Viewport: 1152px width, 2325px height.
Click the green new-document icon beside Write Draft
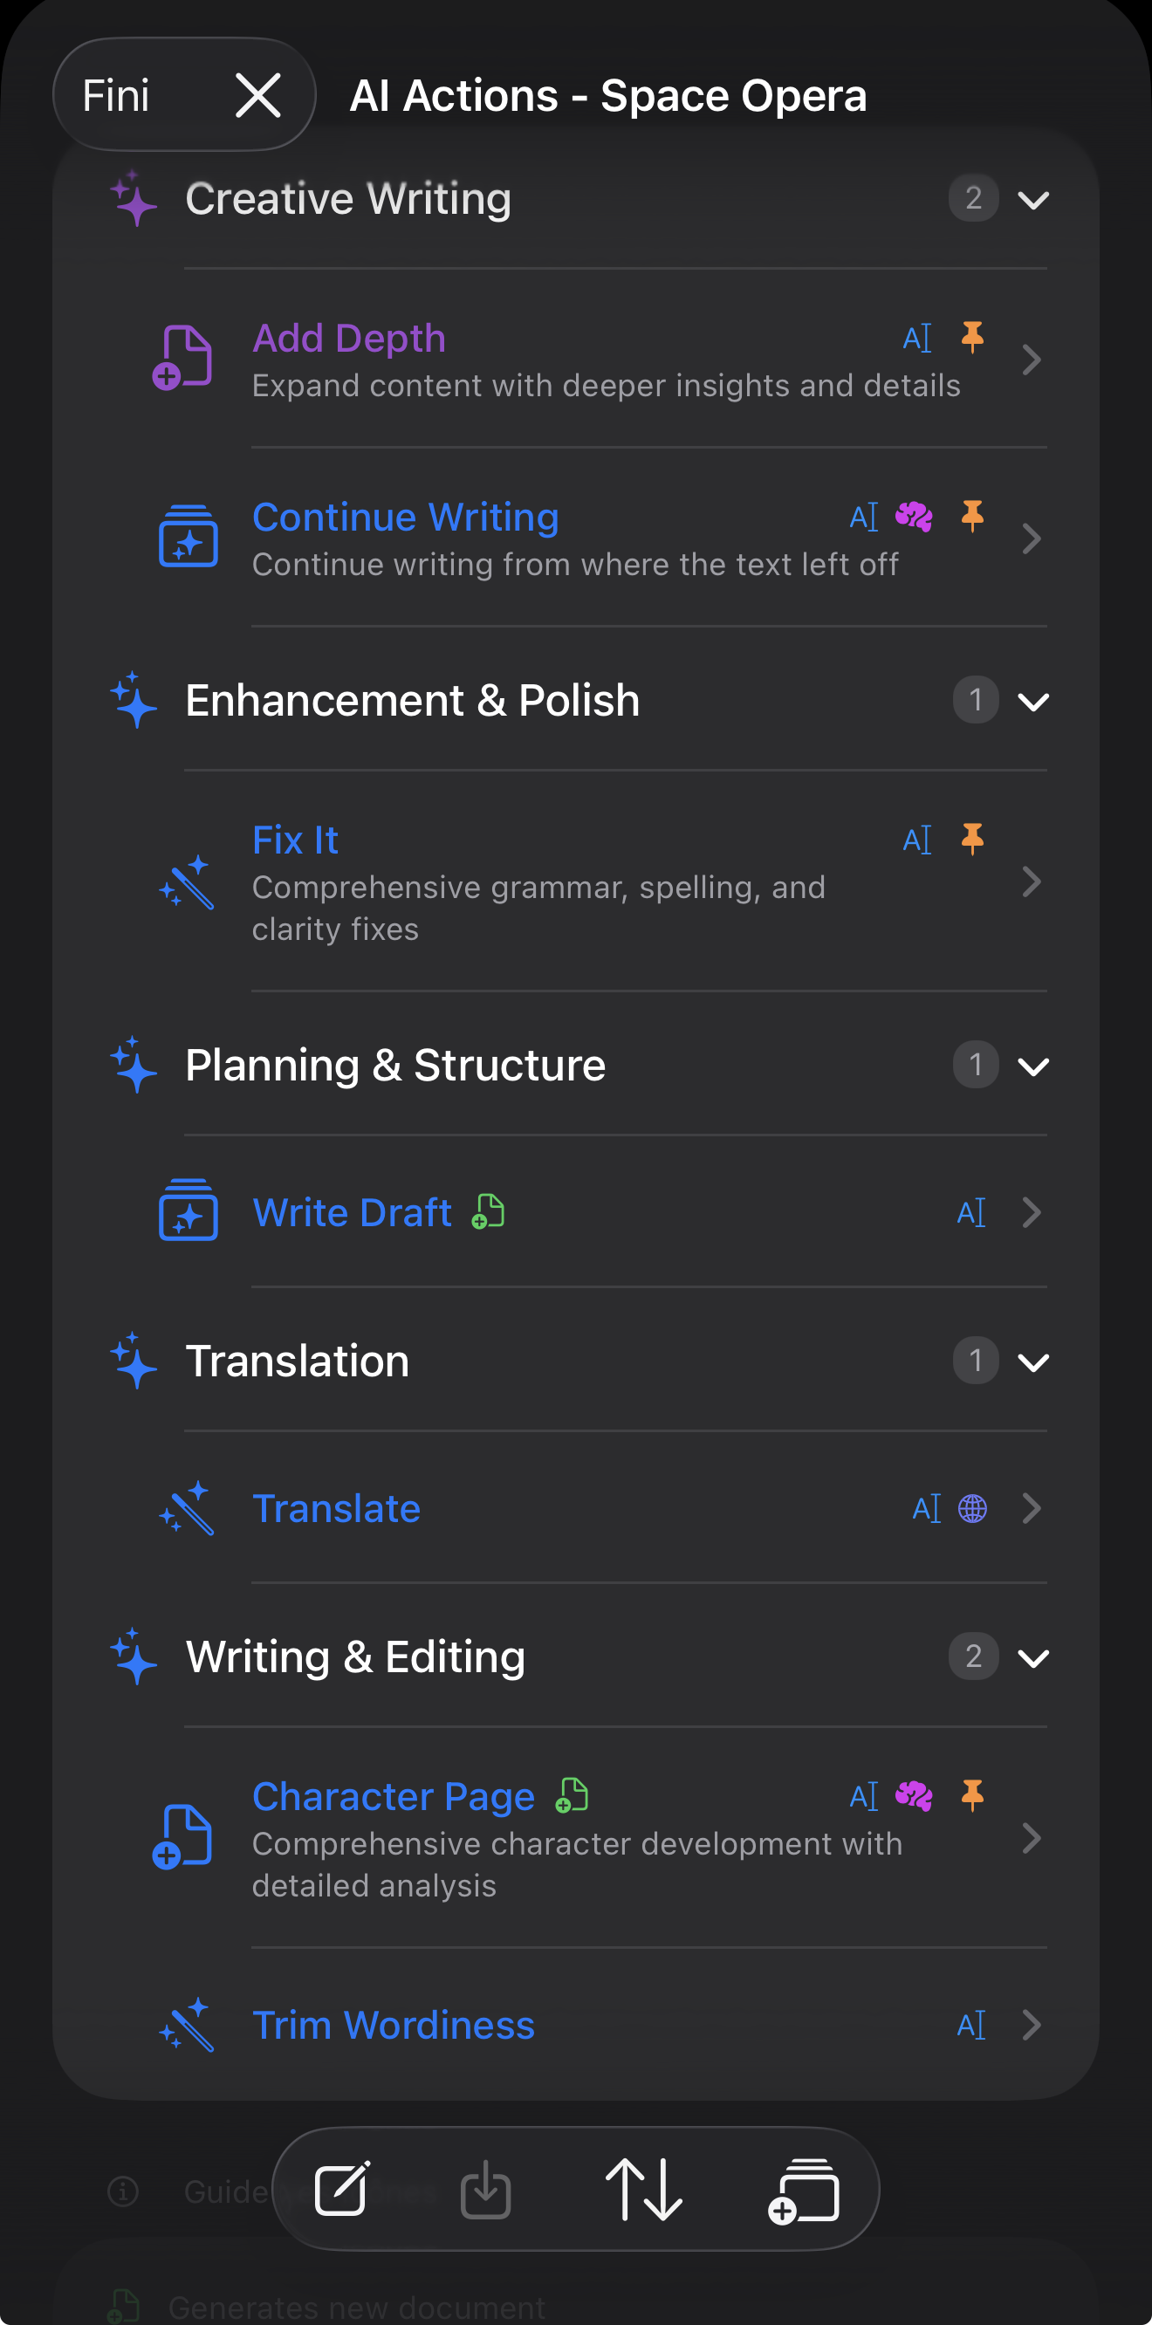point(487,1213)
